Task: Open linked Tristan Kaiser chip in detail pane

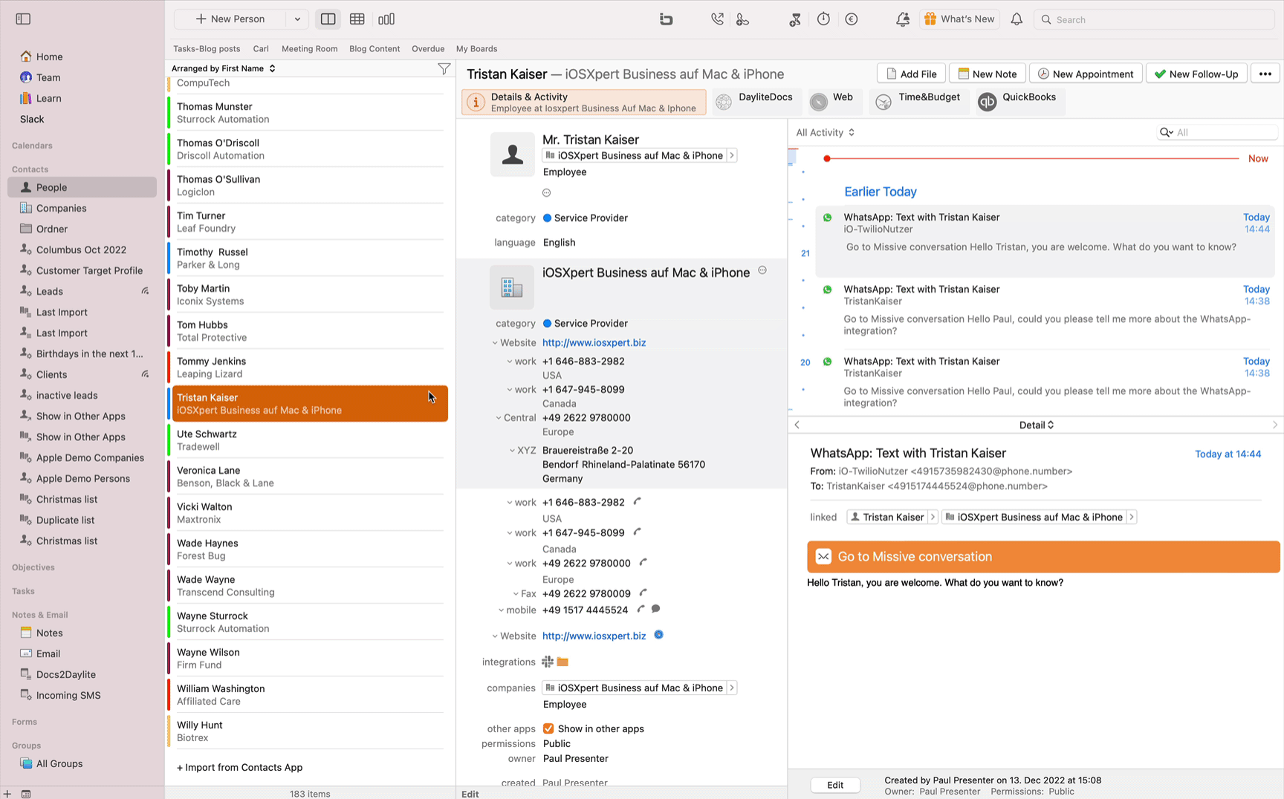Action: tap(892, 517)
